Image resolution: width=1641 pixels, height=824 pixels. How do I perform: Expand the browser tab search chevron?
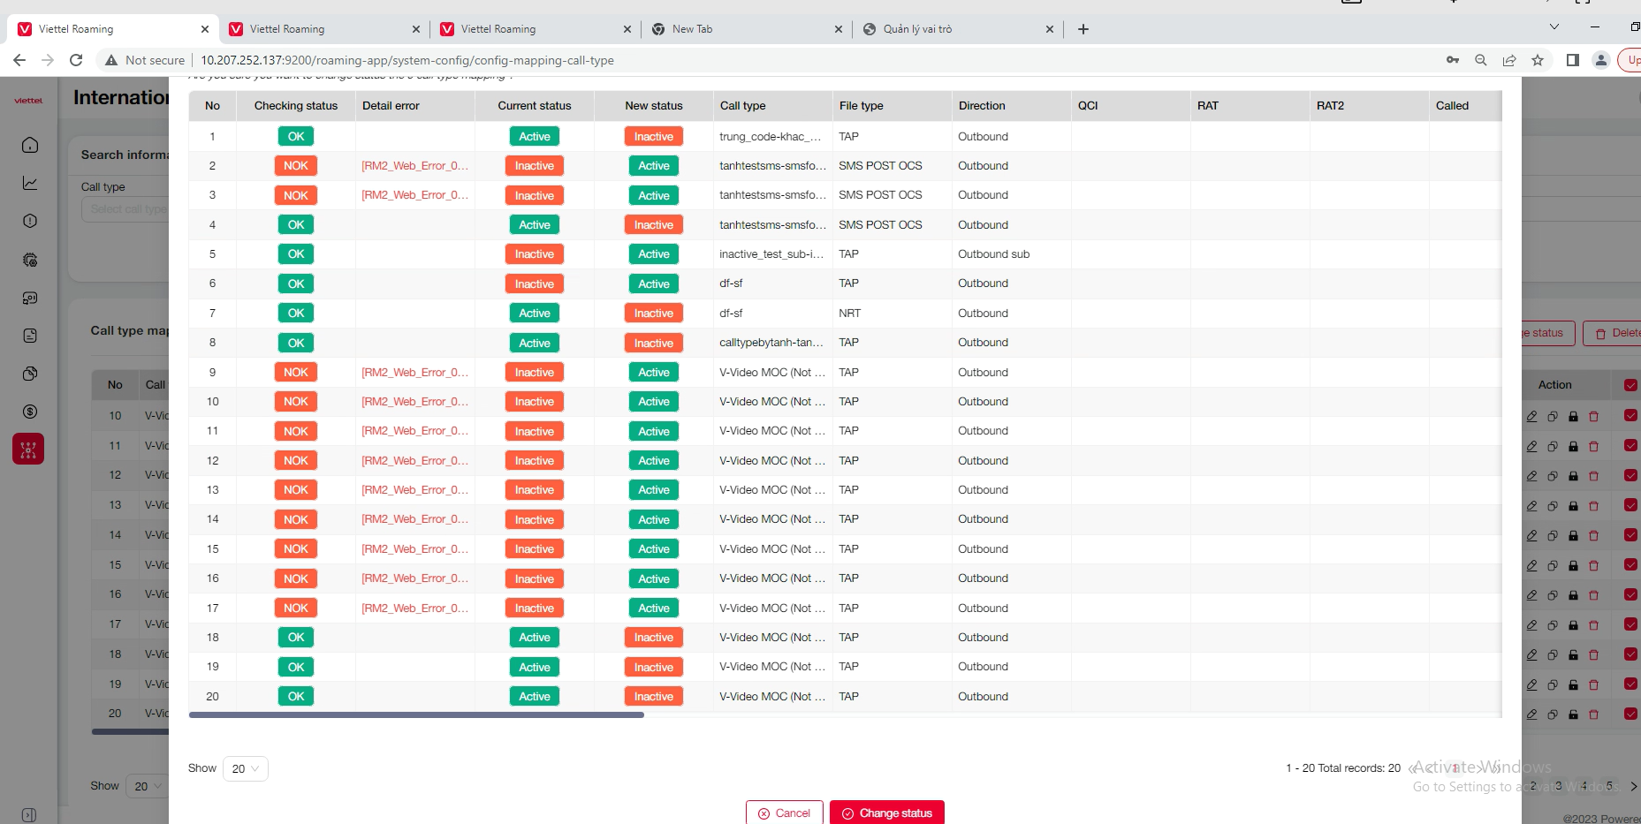point(1554,27)
